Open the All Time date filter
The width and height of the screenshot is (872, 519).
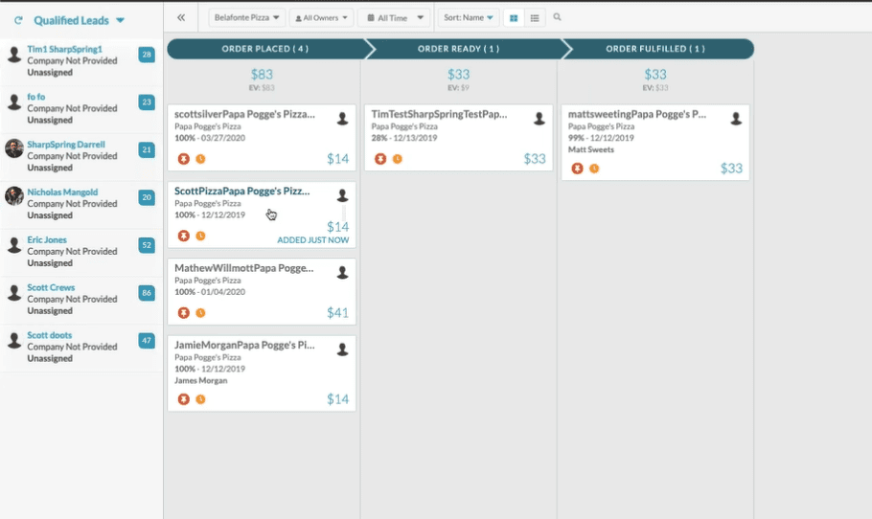[395, 17]
